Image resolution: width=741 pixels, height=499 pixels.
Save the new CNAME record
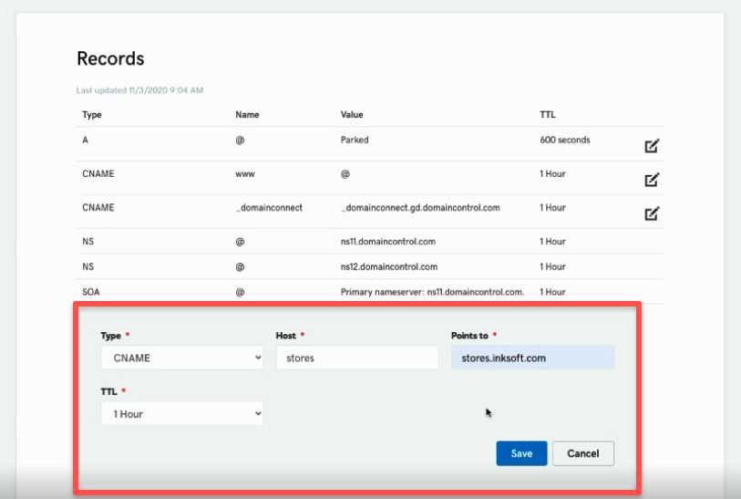[x=521, y=453]
